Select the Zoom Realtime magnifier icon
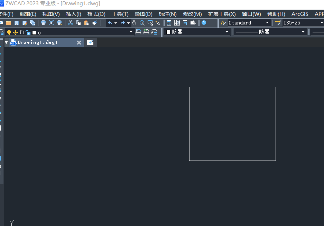324x226 pixels. point(142,23)
